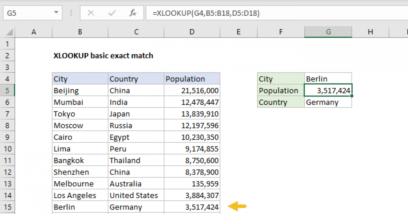Click the Cancel X icon in formula bar
Image resolution: width=408 pixels, height=214 pixels.
(91, 13)
